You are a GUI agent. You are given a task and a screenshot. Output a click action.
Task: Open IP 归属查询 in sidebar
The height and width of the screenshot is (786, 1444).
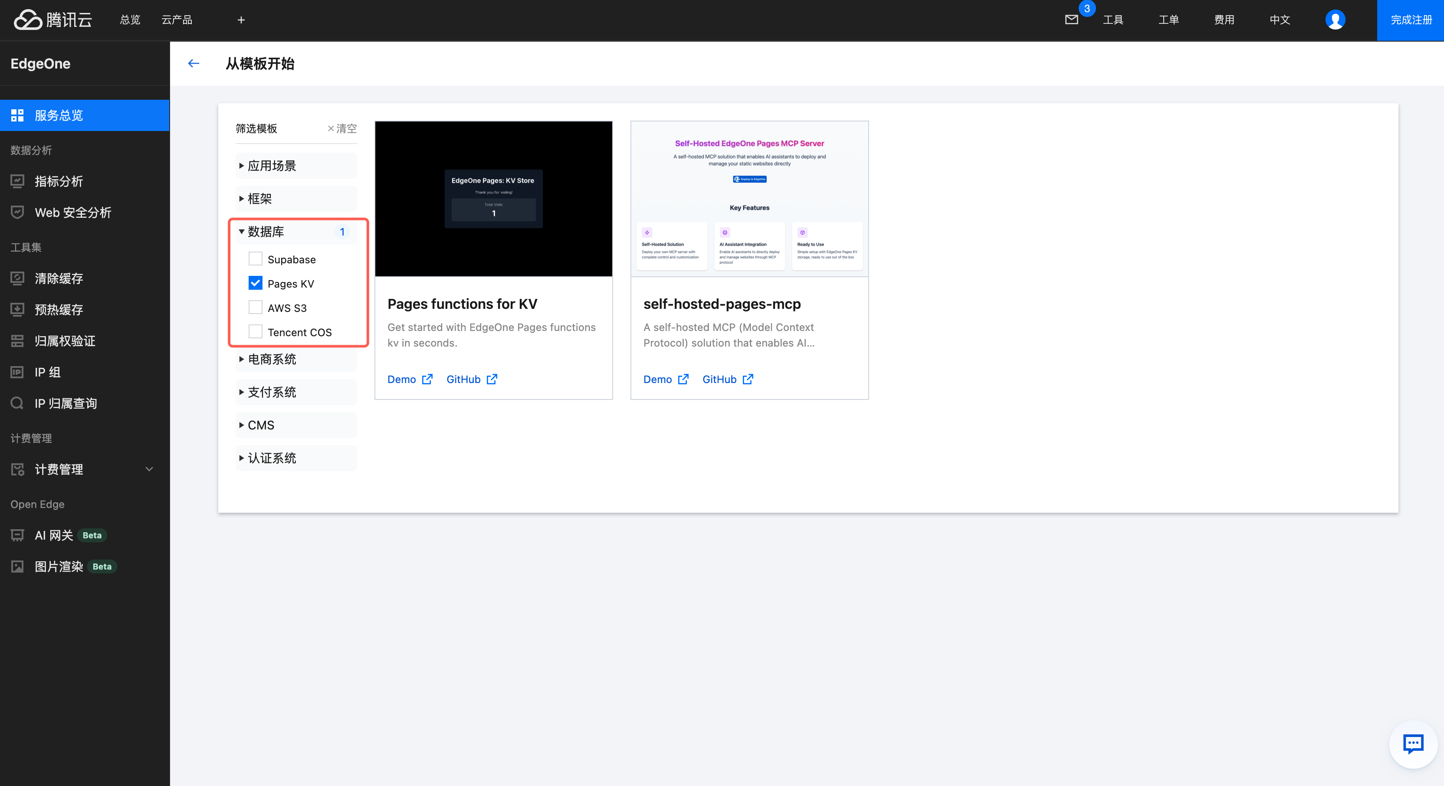[66, 403]
